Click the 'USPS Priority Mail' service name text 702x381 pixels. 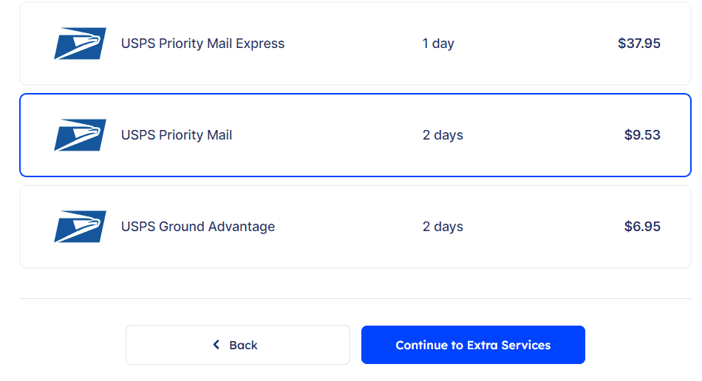177,135
